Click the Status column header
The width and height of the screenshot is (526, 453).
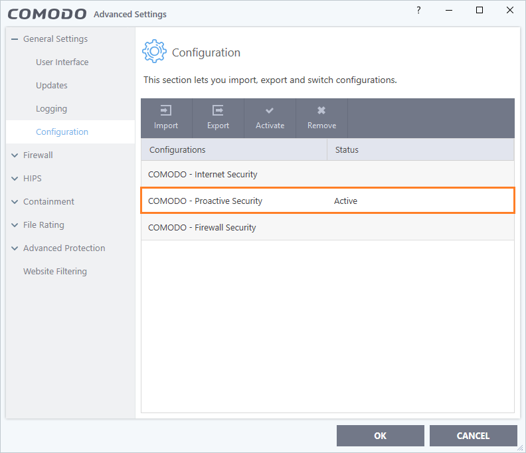pos(420,149)
